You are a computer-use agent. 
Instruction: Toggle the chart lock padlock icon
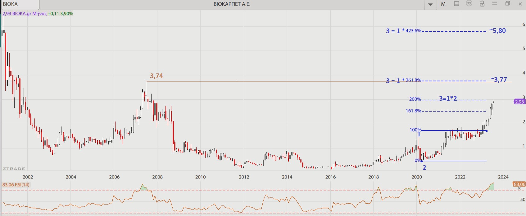point(482,4)
